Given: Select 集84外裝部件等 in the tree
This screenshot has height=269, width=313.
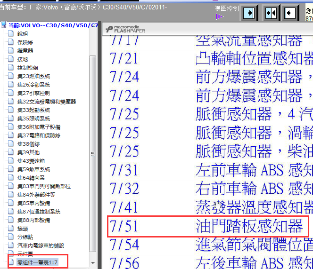Looking at the screenshot, I should pos(36,195).
